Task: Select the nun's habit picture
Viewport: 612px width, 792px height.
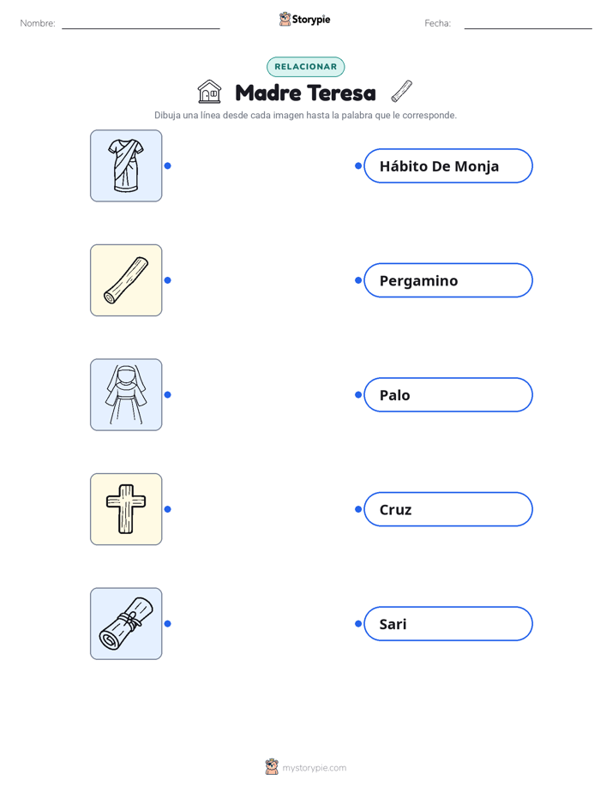Action: pos(126,394)
